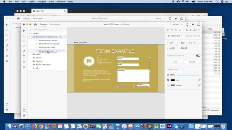Click the back chevron beside EKXD_505_FORM in layers
Viewport: 232px width, 130px height.
(x=30, y=30)
